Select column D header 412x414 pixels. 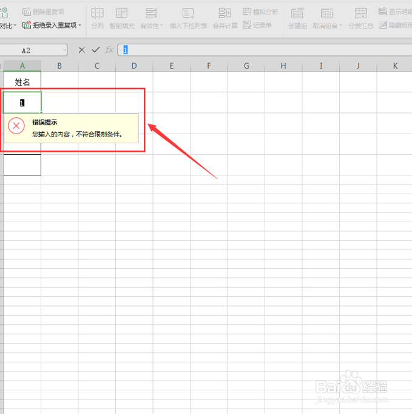click(134, 66)
